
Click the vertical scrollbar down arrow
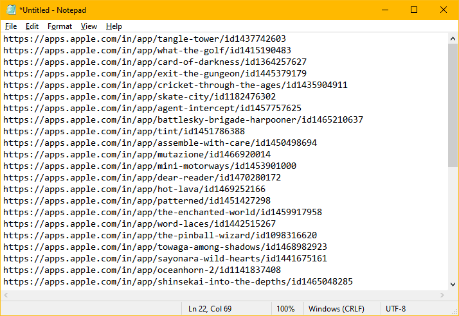pos(453,285)
